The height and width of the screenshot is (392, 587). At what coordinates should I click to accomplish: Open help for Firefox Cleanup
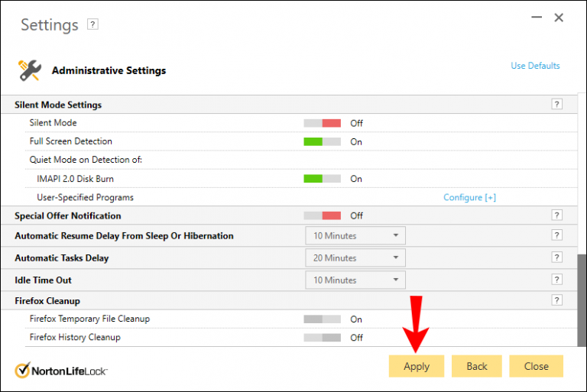557,301
